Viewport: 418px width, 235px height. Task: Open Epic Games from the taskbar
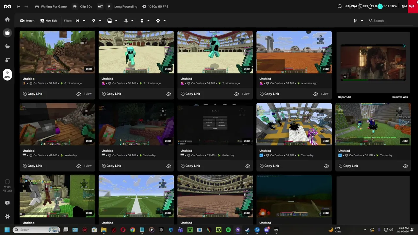(x=161, y=230)
